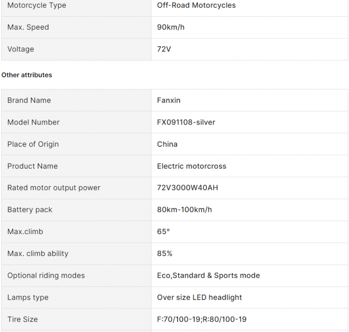The width and height of the screenshot is (349, 332).
Task: Click the 90km/h max speed value
Action: (171, 27)
